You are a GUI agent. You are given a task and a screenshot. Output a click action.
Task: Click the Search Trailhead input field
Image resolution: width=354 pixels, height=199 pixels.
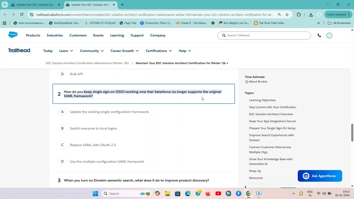coord(264,35)
